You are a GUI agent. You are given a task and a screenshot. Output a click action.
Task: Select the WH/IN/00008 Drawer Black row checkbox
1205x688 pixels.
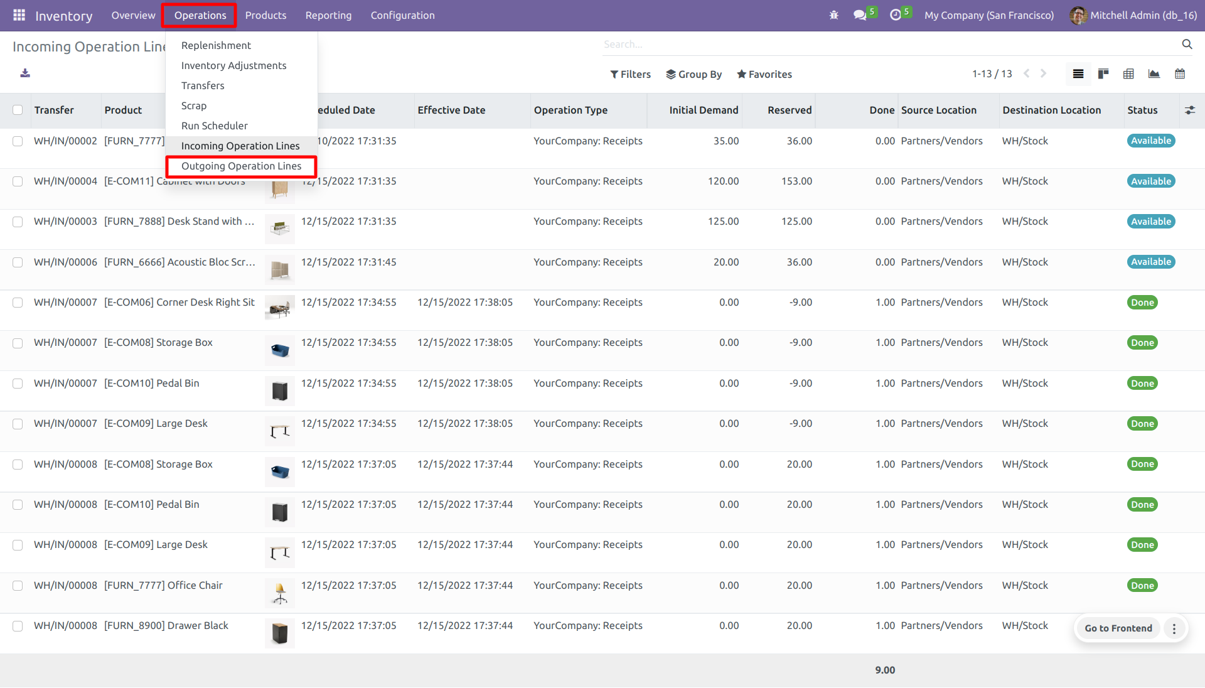pyautogui.click(x=18, y=626)
